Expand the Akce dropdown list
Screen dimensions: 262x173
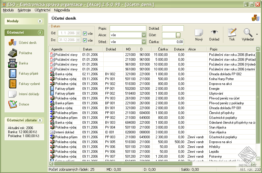[144, 35]
